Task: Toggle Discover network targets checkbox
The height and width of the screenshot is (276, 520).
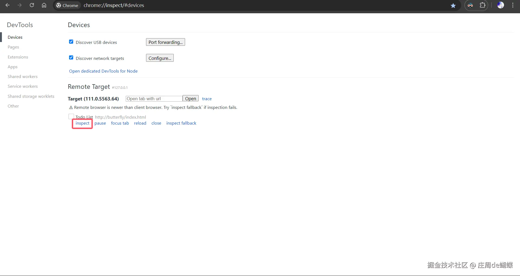Action: [71, 58]
